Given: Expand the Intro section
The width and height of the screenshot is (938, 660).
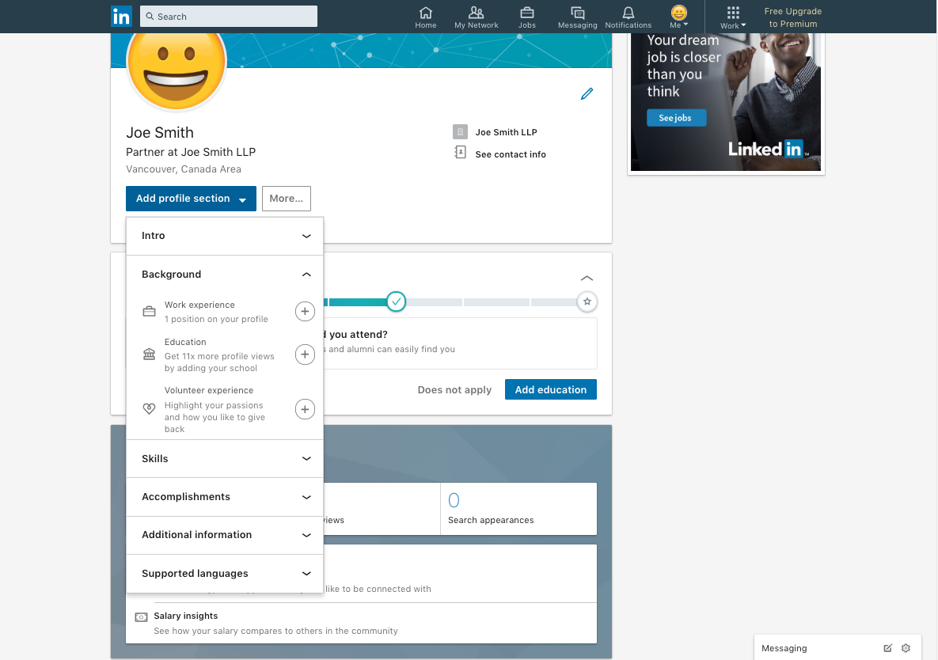Looking at the screenshot, I should pyautogui.click(x=225, y=236).
